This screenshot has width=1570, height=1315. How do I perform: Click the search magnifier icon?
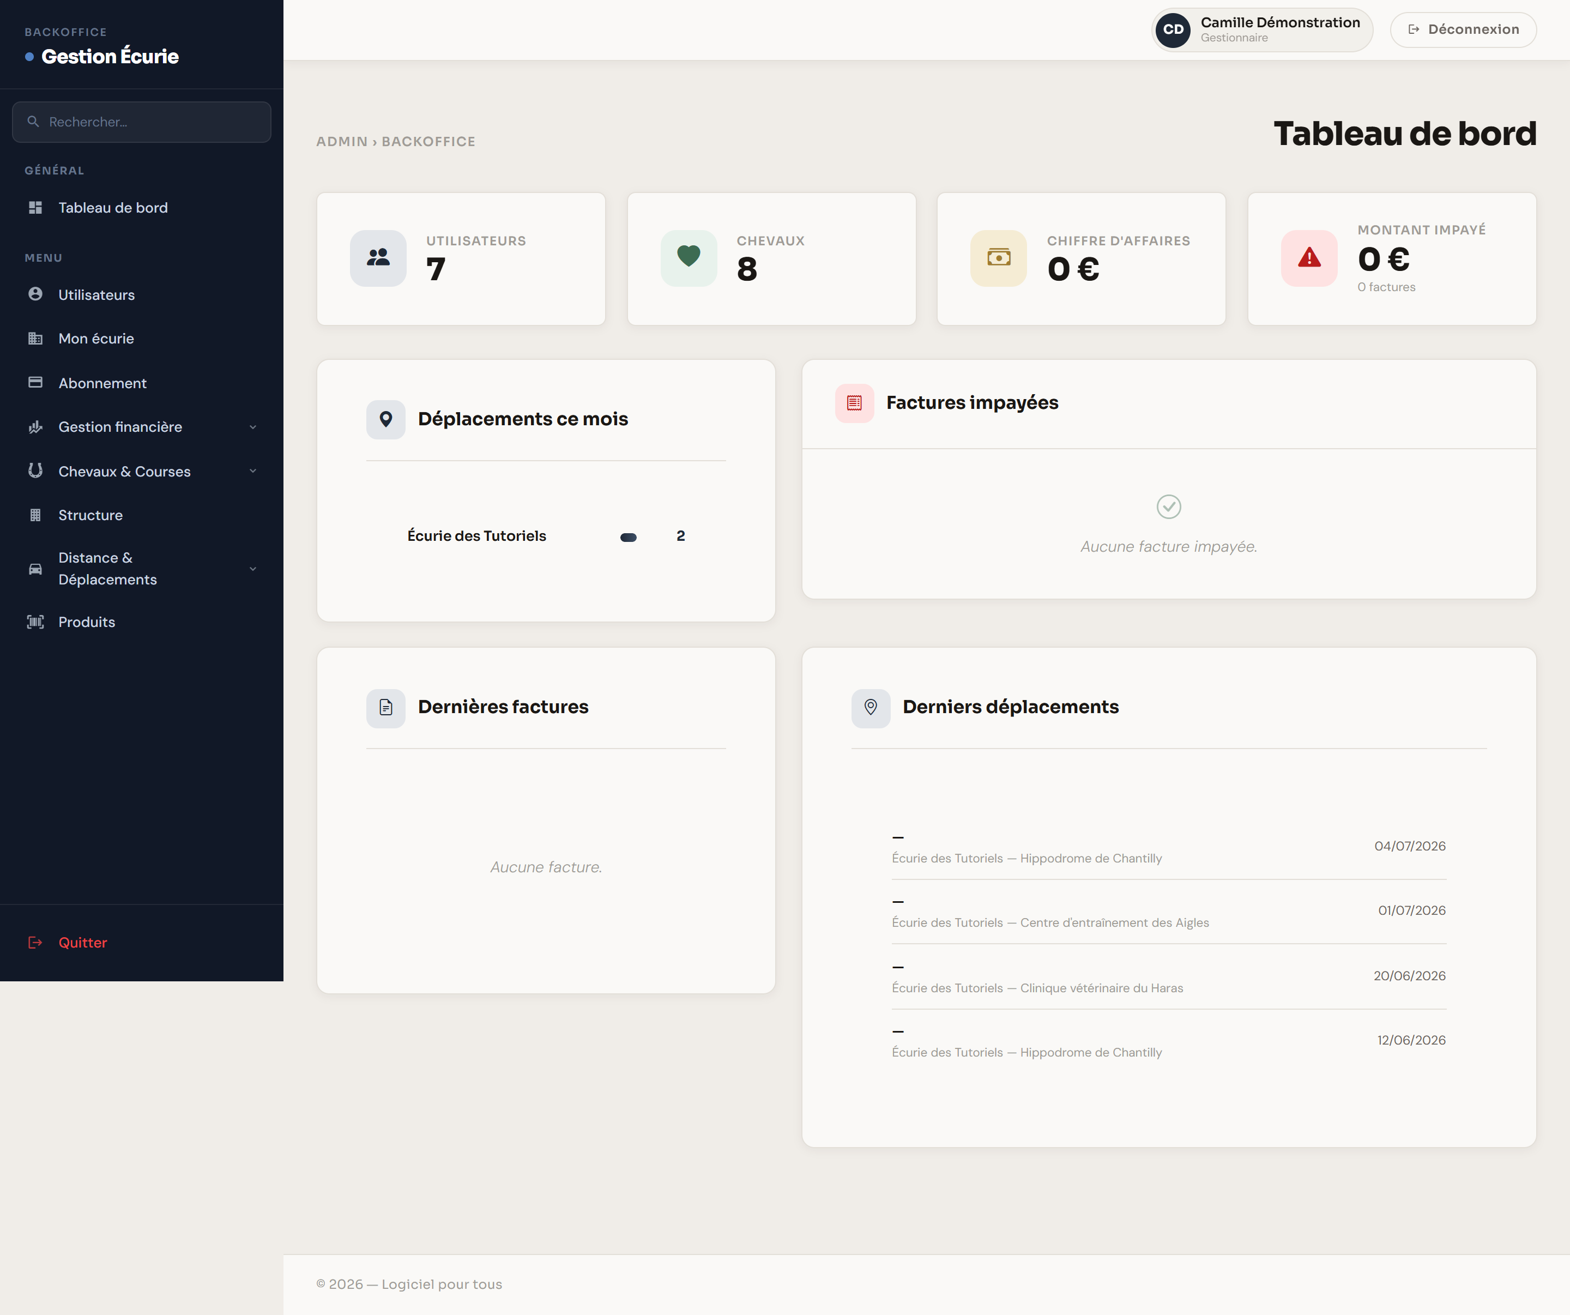[x=33, y=121]
